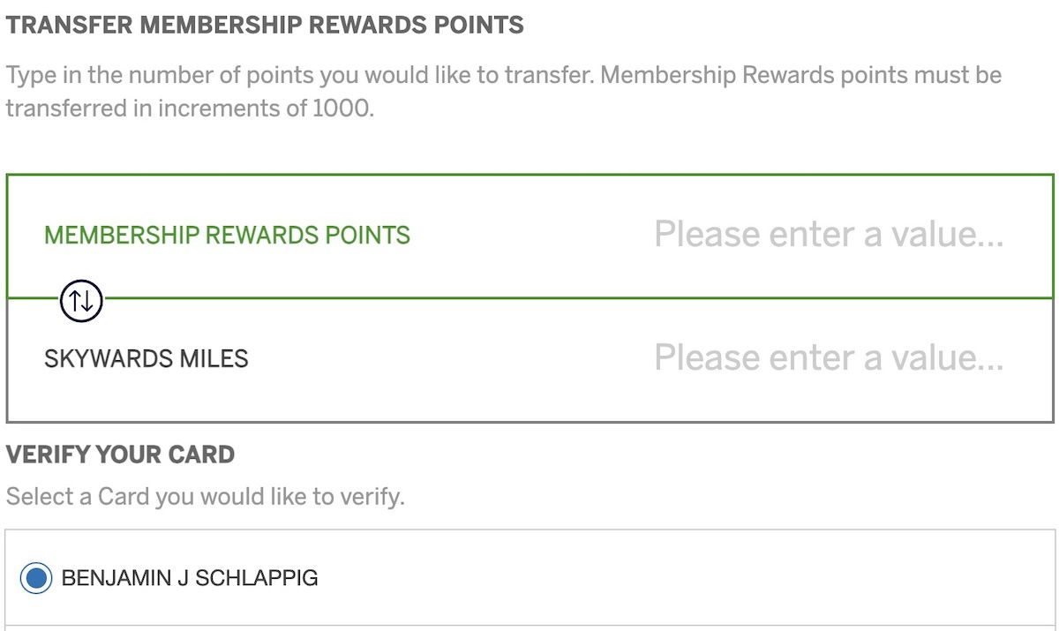Click the Skywards Miles label
Image resolution: width=1059 pixels, height=631 pixels.
(x=146, y=358)
